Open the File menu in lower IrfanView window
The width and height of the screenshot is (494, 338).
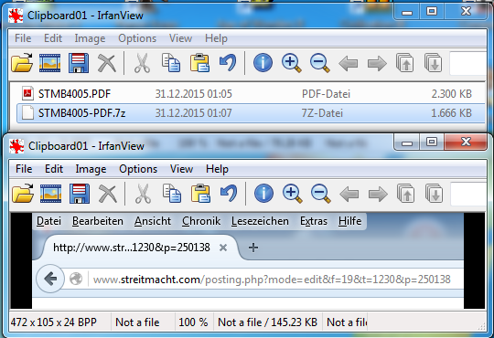pyautogui.click(x=24, y=169)
